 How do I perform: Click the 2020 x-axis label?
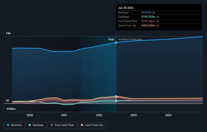[x=30, y=115]
